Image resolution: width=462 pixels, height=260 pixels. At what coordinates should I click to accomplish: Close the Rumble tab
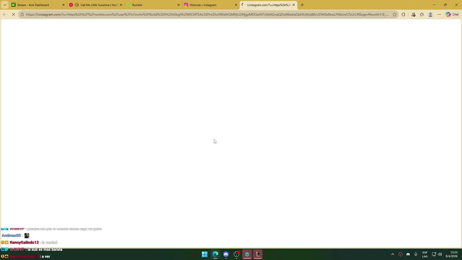pyautogui.click(x=178, y=5)
